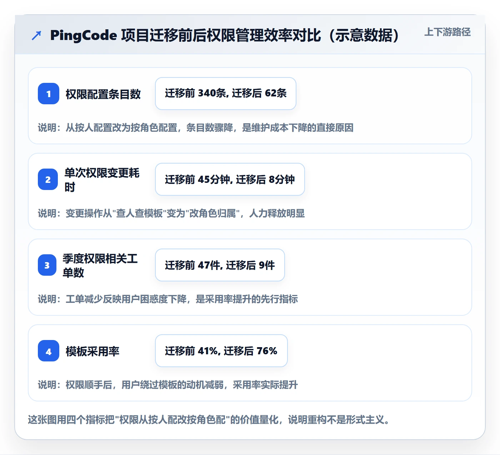Click the 权限配置条目数 heading

103,94
